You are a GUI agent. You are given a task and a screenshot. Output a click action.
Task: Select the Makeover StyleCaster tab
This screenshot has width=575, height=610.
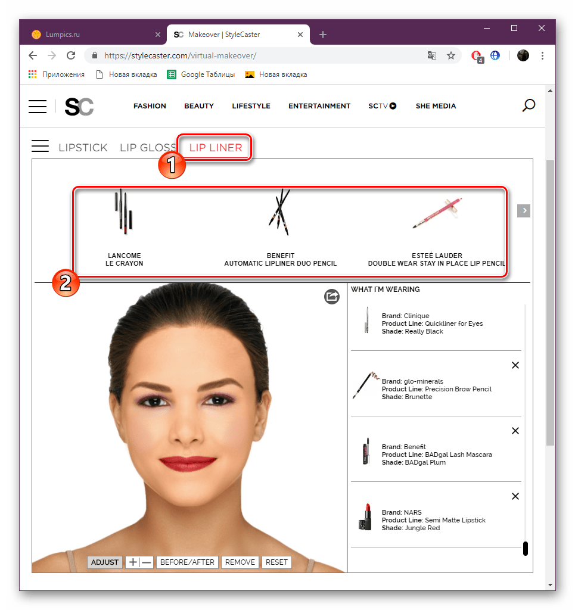coord(238,35)
